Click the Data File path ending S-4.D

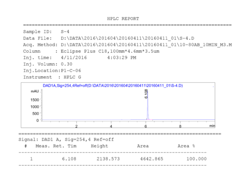click(x=127, y=38)
